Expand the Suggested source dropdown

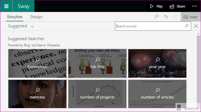(x=21, y=26)
